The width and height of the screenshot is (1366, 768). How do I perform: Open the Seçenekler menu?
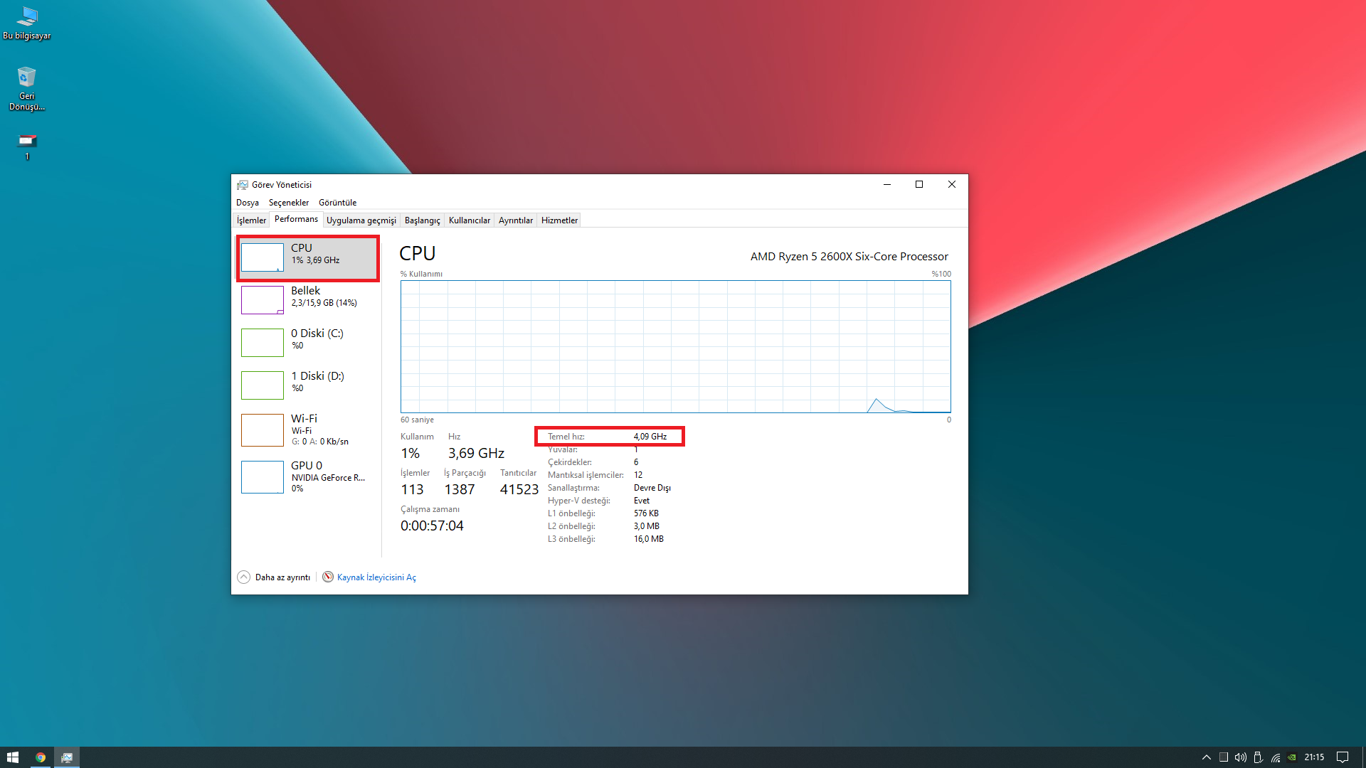(x=288, y=203)
